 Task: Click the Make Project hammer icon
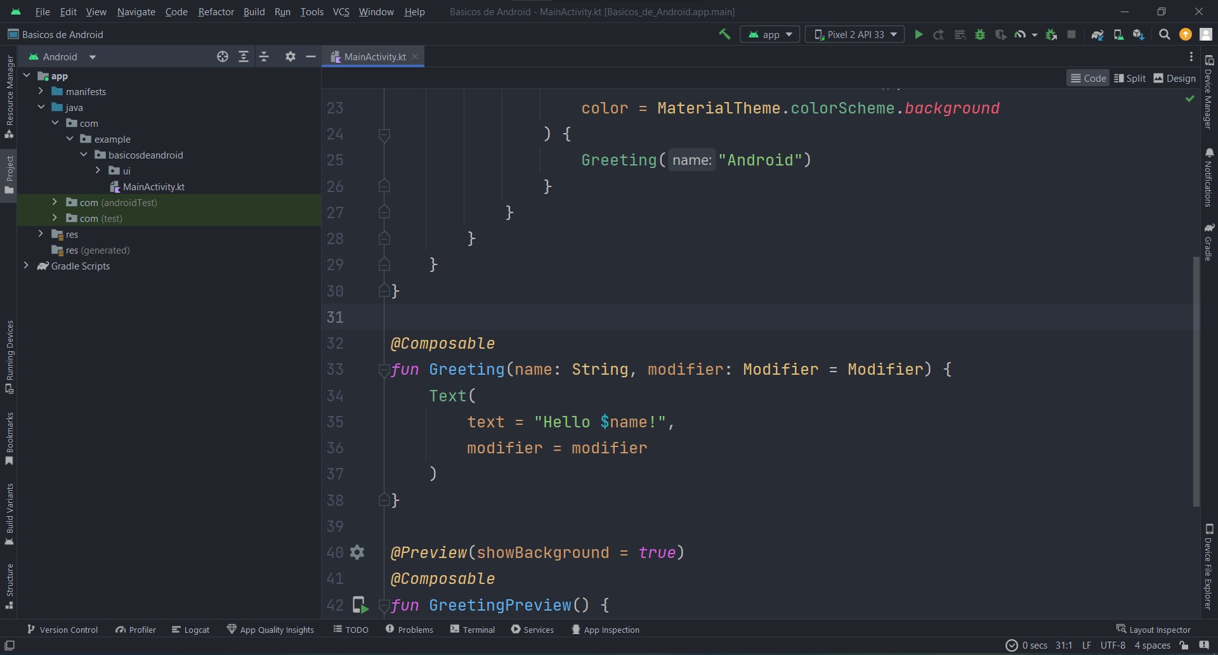(x=724, y=34)
